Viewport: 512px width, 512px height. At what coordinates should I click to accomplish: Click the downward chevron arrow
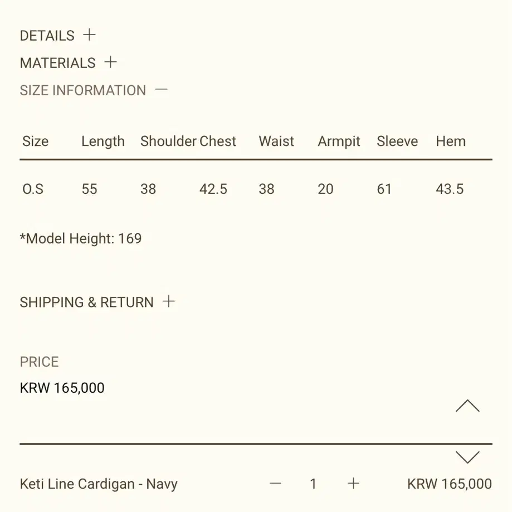[467, 457]
